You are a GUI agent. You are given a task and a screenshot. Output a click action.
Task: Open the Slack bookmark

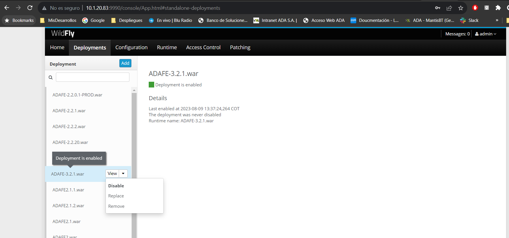pos(469,20)
